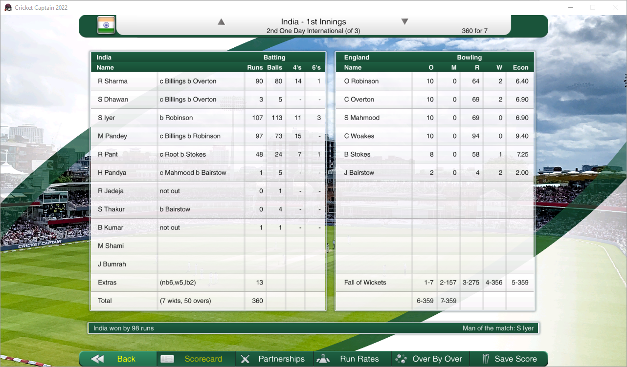Click the Run Rates icon
Viewport: 627px width, 367px height.
[323, 359]
